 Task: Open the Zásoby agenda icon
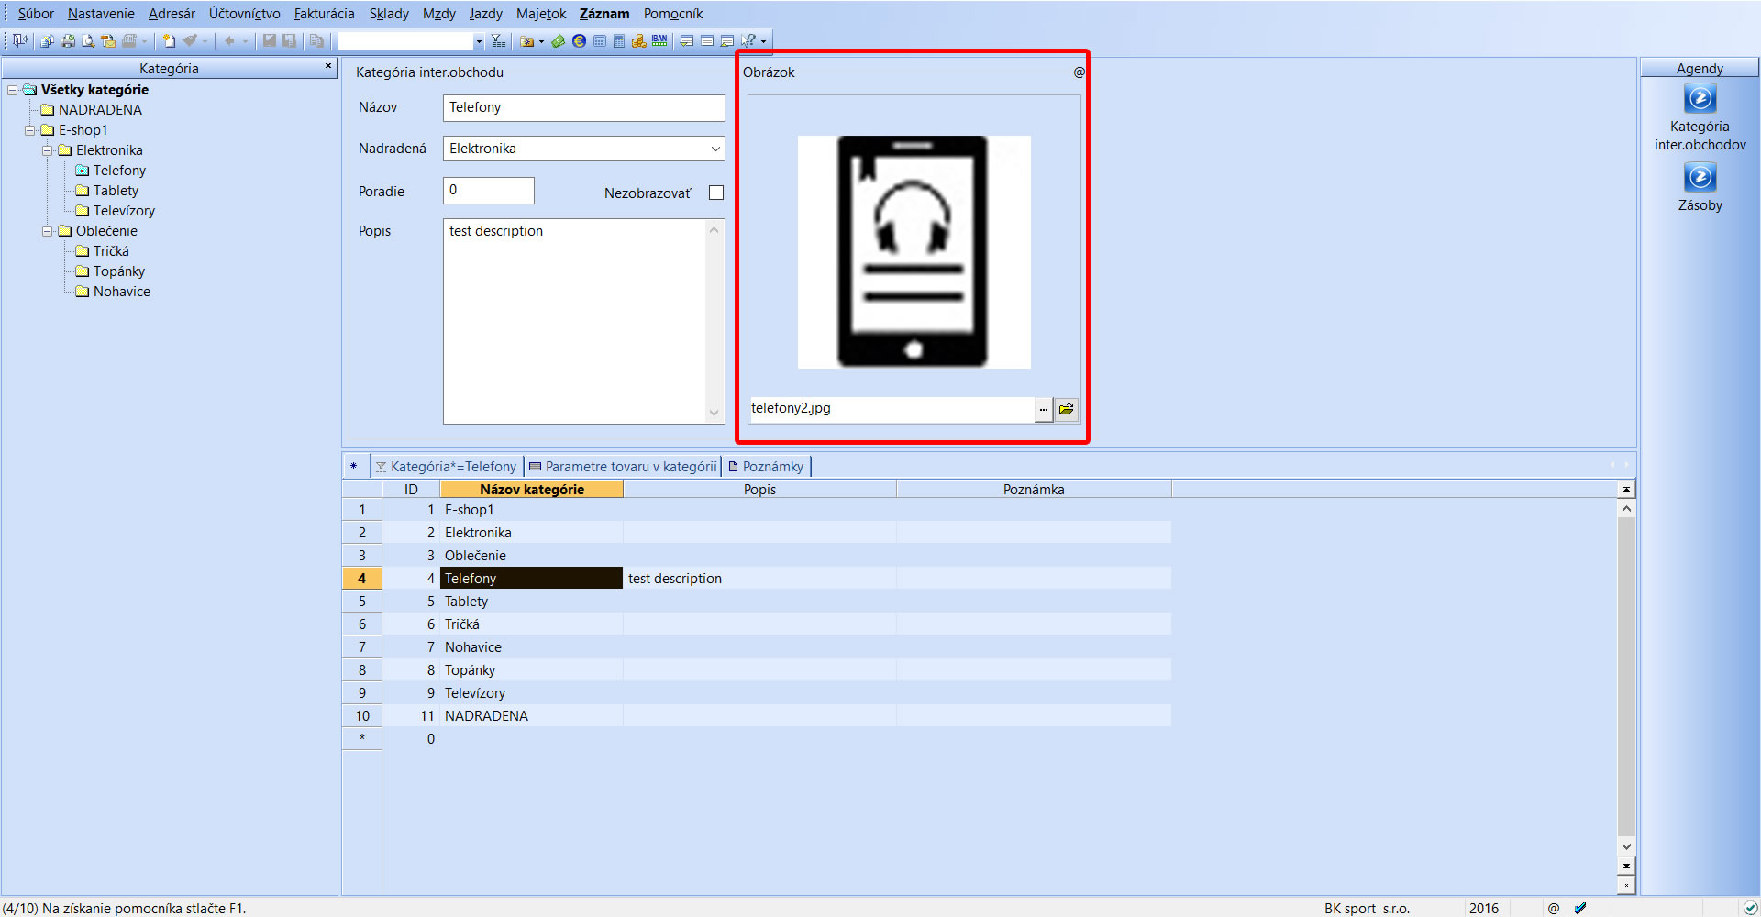(x=1700, y=178)
